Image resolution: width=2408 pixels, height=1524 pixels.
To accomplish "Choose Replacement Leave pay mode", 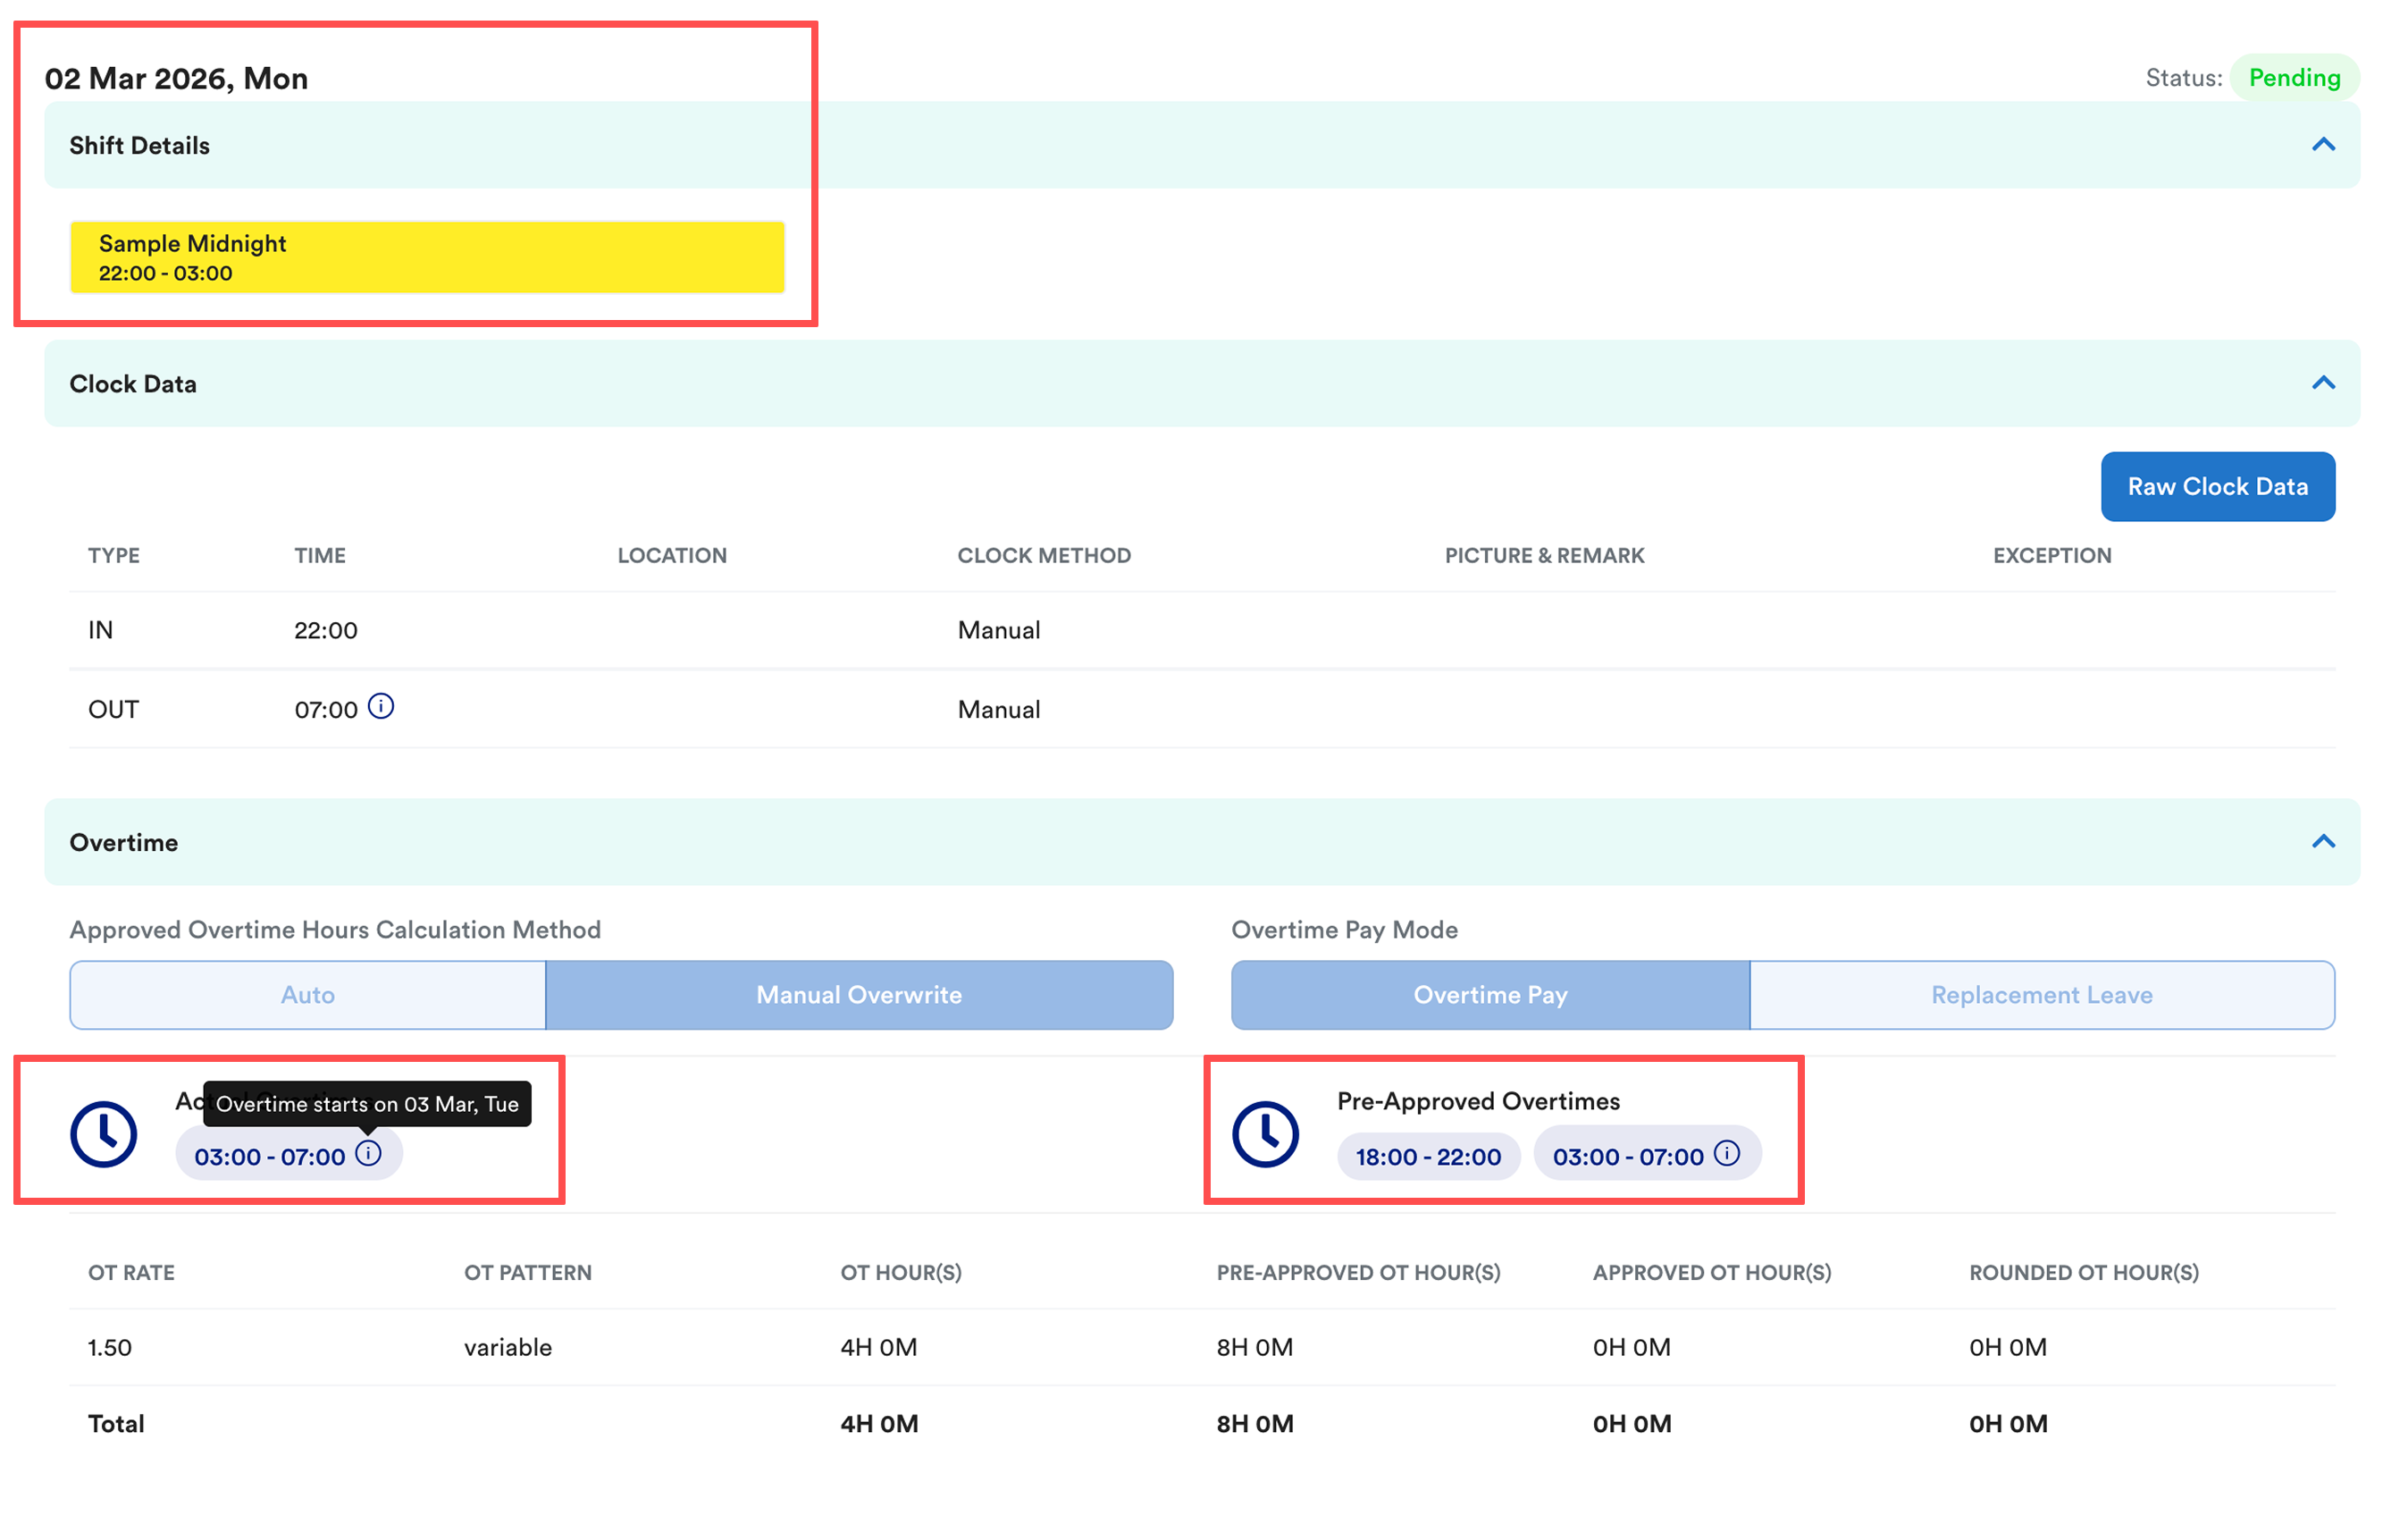I will coord(2041,995).
